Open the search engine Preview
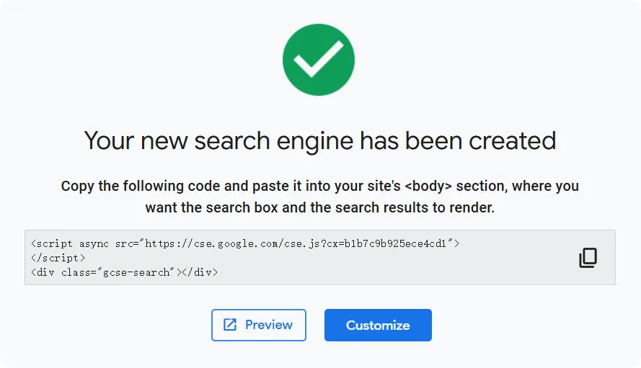The image size is (641, 368). 259,325
